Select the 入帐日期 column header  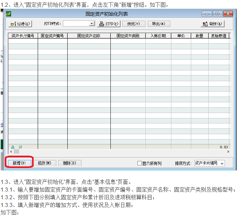pyautogui.click(x=158, y=36)
